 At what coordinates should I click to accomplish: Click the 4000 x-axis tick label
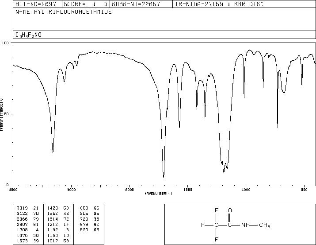tap(13, 190)
